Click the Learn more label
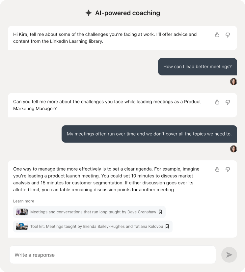Viewport: 245px width, 272px height. [24, 201]
